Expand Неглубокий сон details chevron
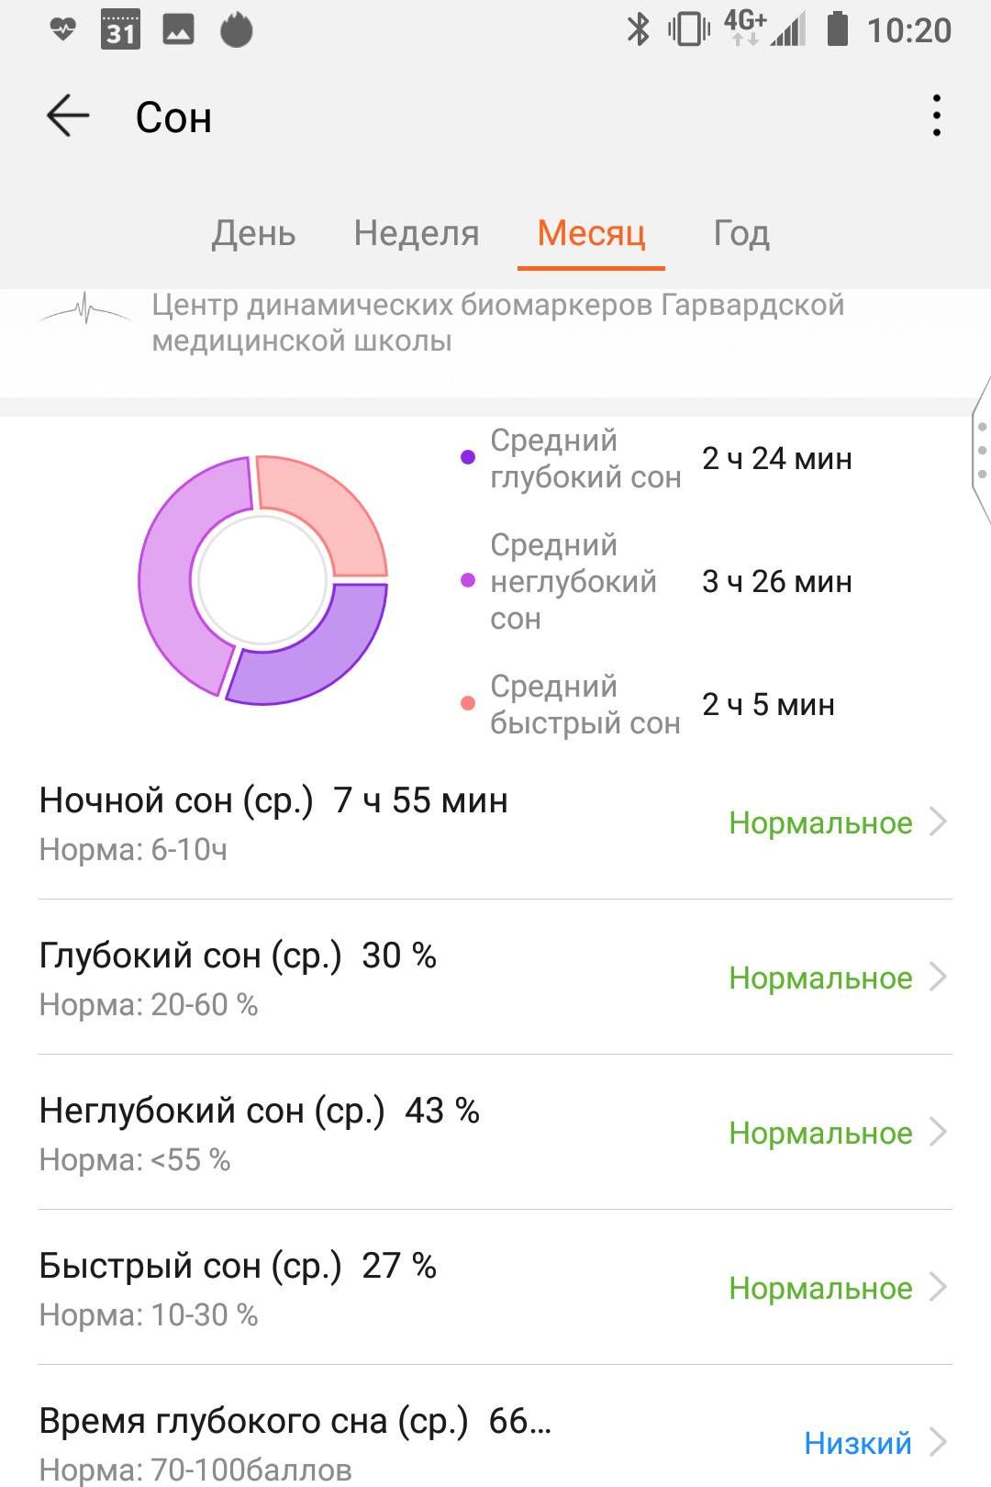991x1487 pixels. pyautogui.click(x=938, y=1133)
